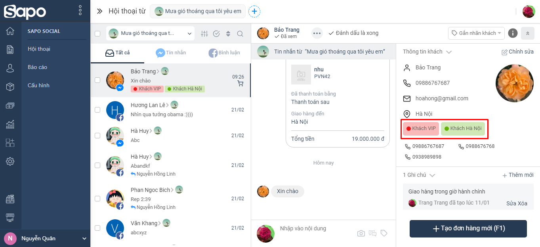Click the add page plus icon
The width and height of the screenshot is (540, 247).
pos(254,11)
